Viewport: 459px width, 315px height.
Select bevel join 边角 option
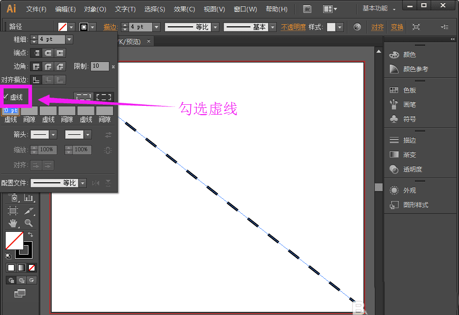(60, 67)
